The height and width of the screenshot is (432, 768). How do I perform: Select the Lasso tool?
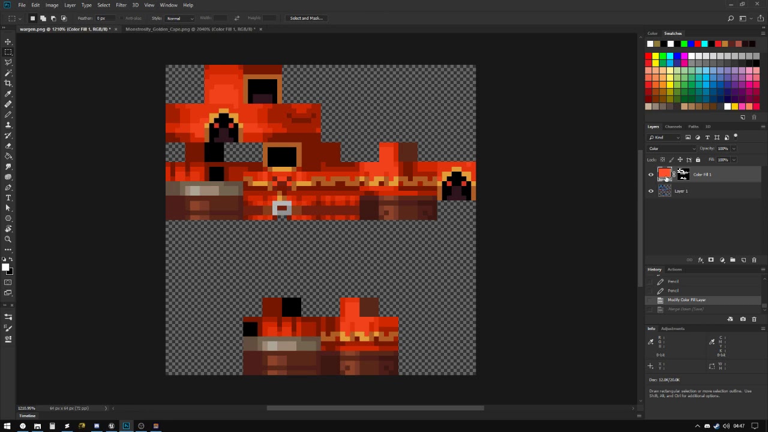point(8,62)
